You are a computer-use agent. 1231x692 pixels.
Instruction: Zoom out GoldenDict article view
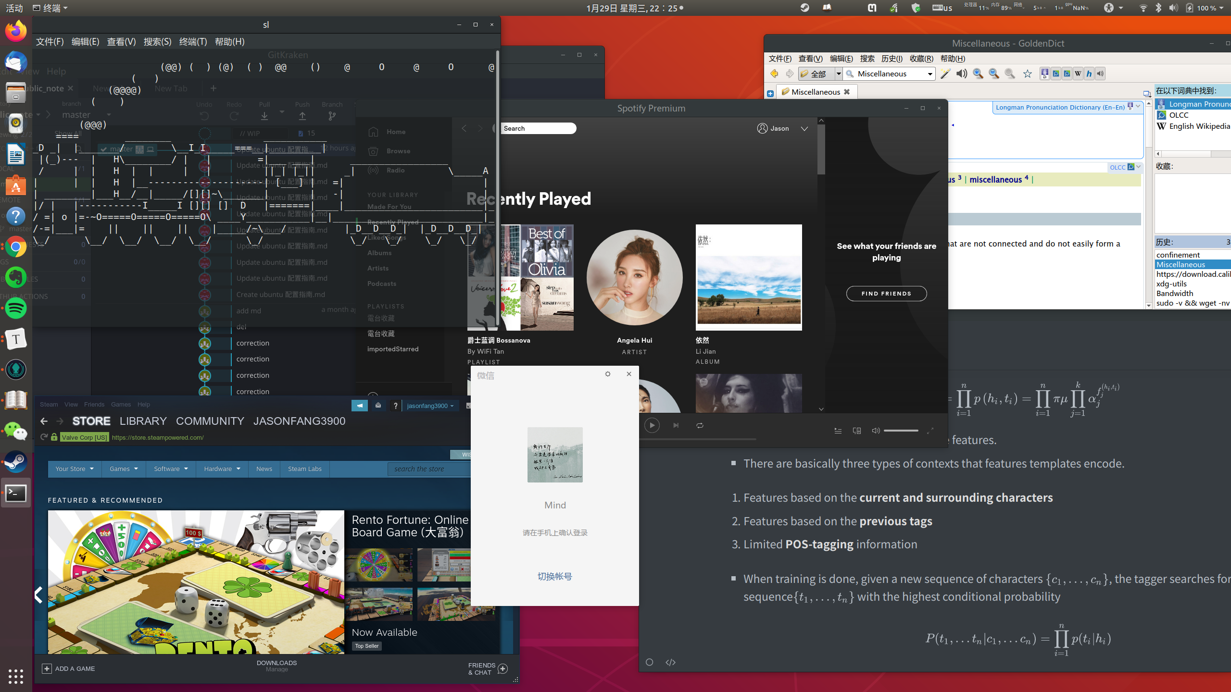(x=994, y=74)
